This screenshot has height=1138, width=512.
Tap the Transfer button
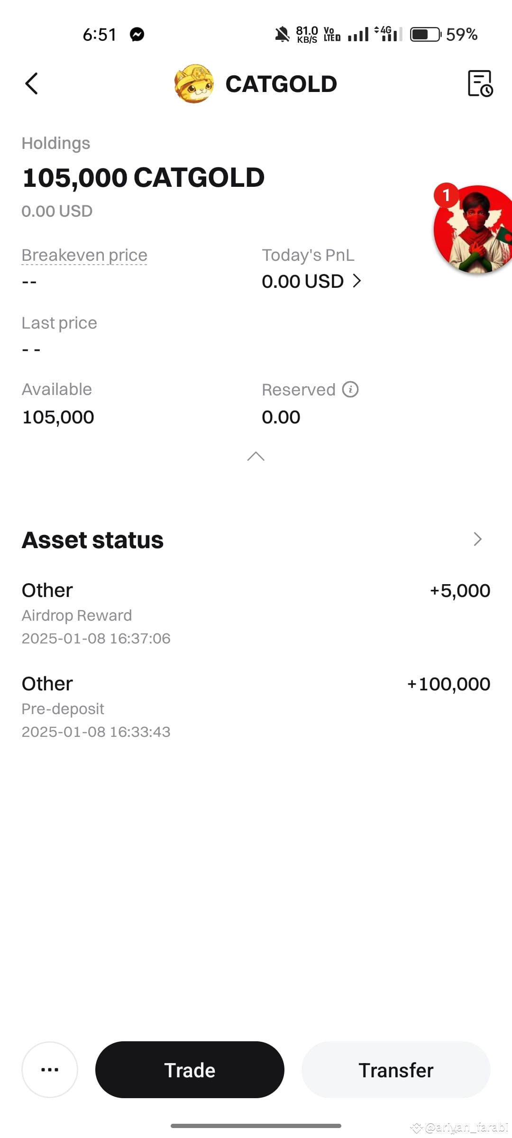coord(396,1069)
